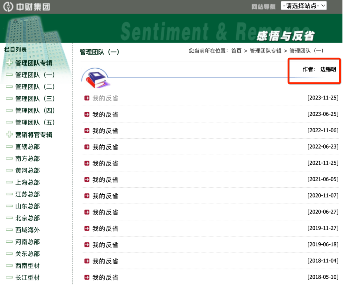
Task: Go to 管理团队专辑 in the breadcrumb
Action: pos(265,51)
